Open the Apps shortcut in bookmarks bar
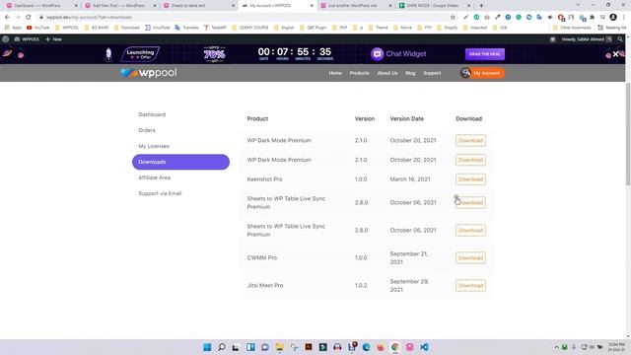Screen dimensions: 631x355 (x=13, y=28)
